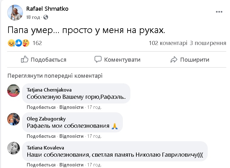
Task: View the 3 поширення shares list
Action: point(208,43)
